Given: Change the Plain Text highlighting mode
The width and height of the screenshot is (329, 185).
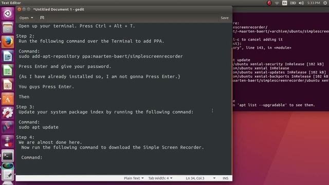Looking at the screenshot, I should [x=134, y=178].
